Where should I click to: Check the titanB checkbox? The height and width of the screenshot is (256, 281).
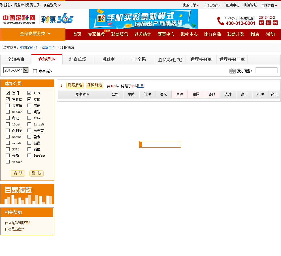(8, 161)
